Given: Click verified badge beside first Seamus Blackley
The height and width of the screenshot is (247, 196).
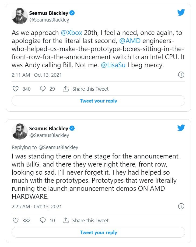Looking at the screenshot, I should pyautogui.click(x=72, y=13).
